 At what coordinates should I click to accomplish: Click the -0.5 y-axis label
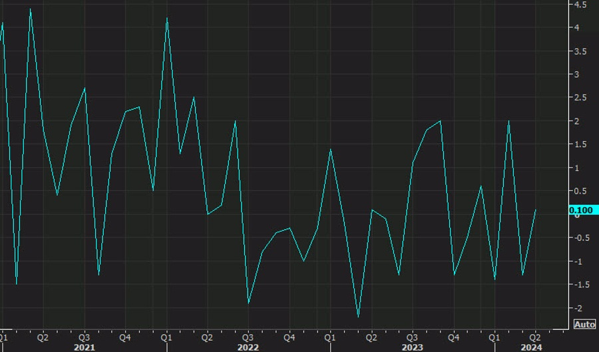click(x=581, y=238)
